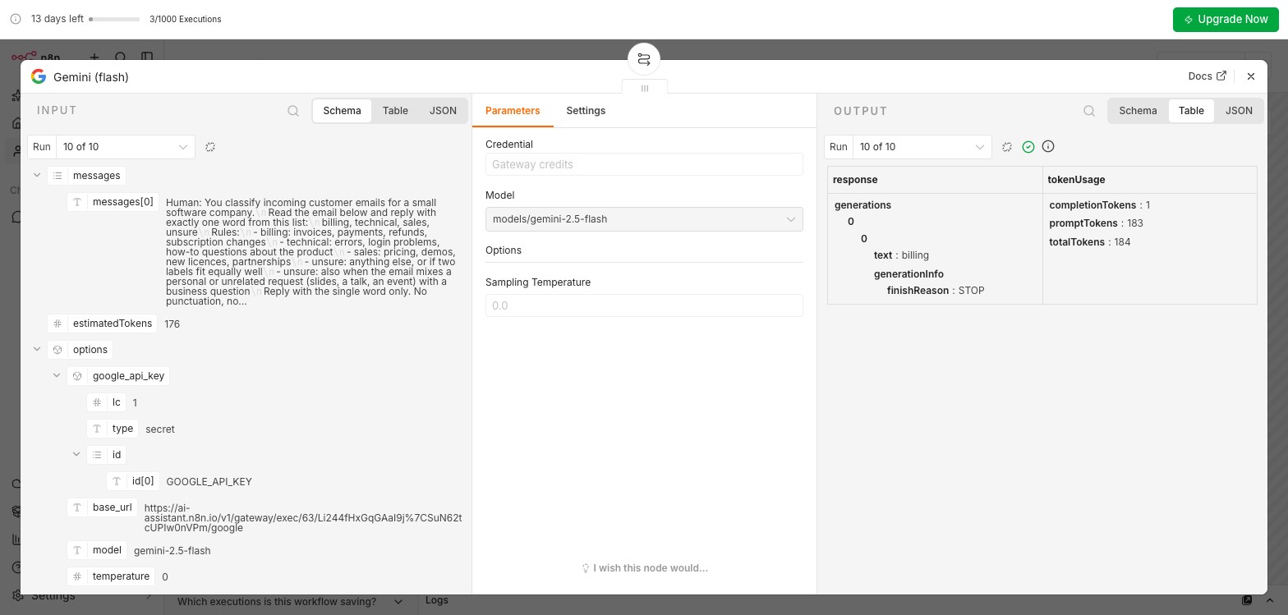Click the number icon of estimatedTokens

tap(57, 324)
